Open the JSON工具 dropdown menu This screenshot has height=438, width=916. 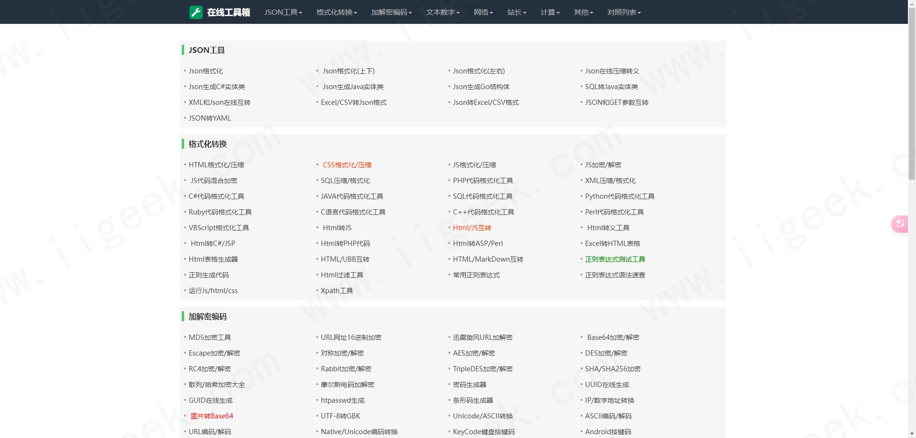point(283,12)
